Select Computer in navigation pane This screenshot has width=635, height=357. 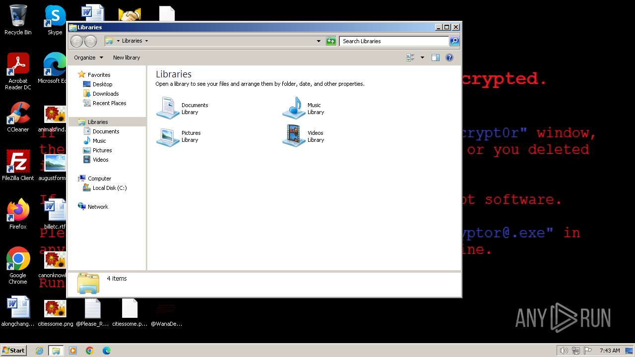coord(99,178)
